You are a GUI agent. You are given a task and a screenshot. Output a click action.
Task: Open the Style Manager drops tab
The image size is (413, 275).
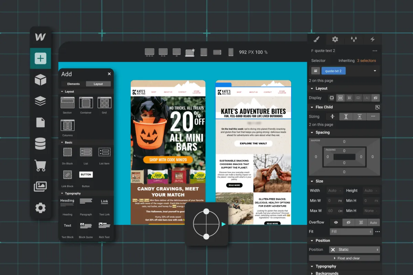click(x=354, y=39)
